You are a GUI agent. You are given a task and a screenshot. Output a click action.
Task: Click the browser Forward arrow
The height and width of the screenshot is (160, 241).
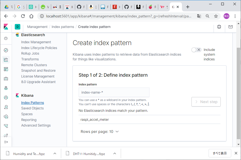[x=15, y=16]
